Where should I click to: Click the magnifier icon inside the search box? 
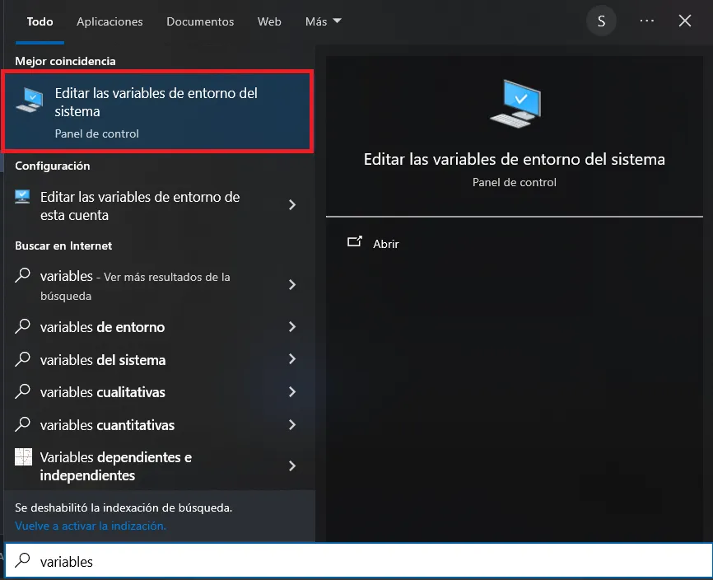pos(21,561)
